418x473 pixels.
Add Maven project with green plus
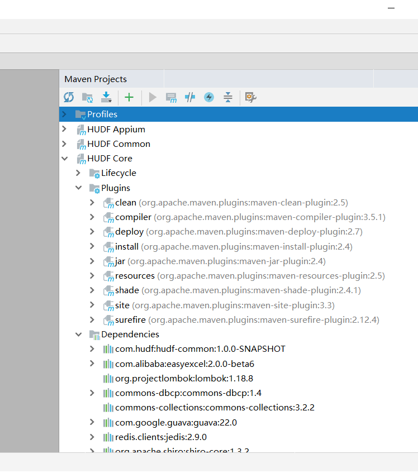129,98
